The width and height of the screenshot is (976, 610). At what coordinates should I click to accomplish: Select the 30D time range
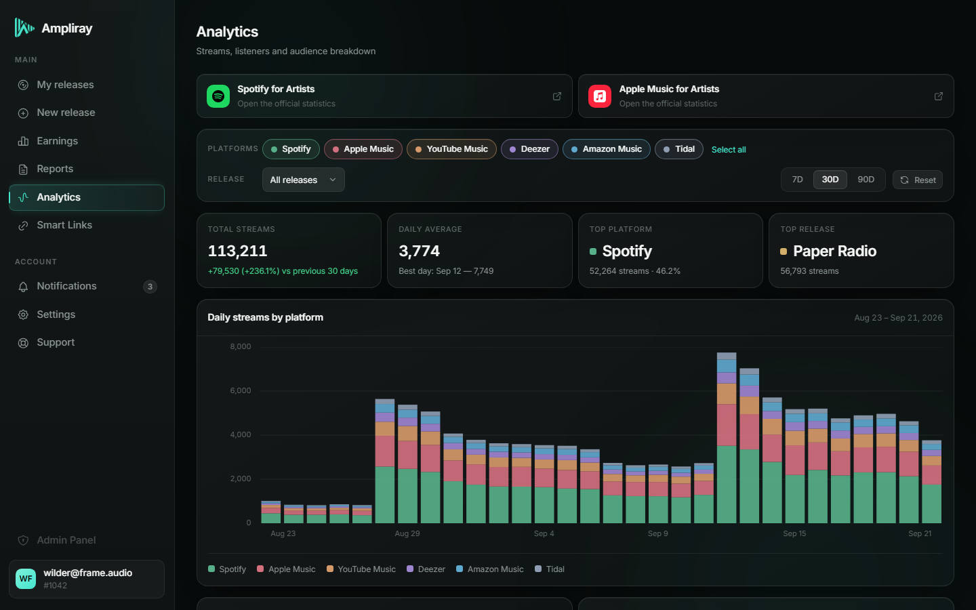point(830,180)
